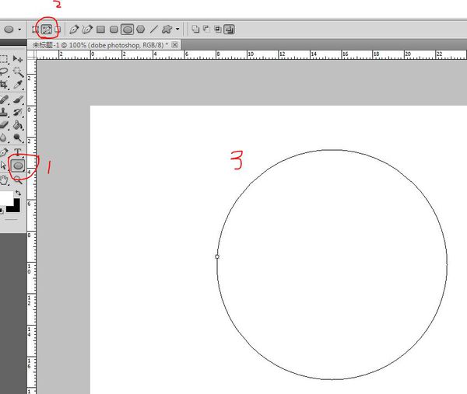Choose Line shape in options bar

tap(153, 29)
